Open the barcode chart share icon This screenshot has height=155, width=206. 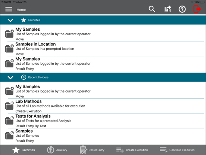[x=167, y=9]
